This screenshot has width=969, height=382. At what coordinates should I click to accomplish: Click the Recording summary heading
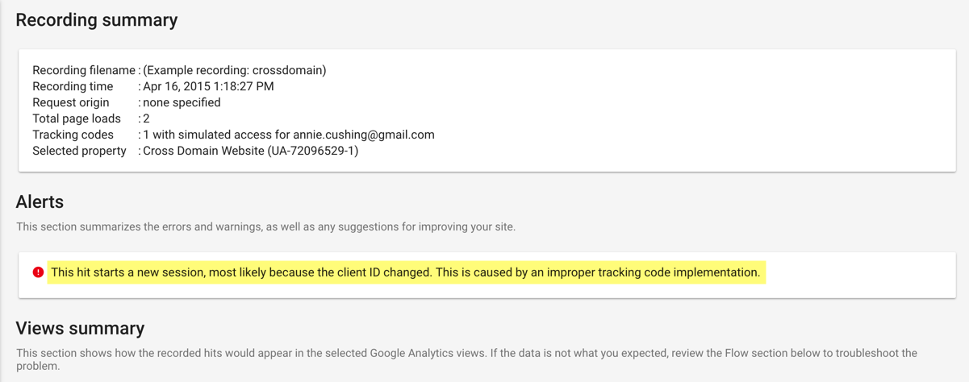(97, 20)
